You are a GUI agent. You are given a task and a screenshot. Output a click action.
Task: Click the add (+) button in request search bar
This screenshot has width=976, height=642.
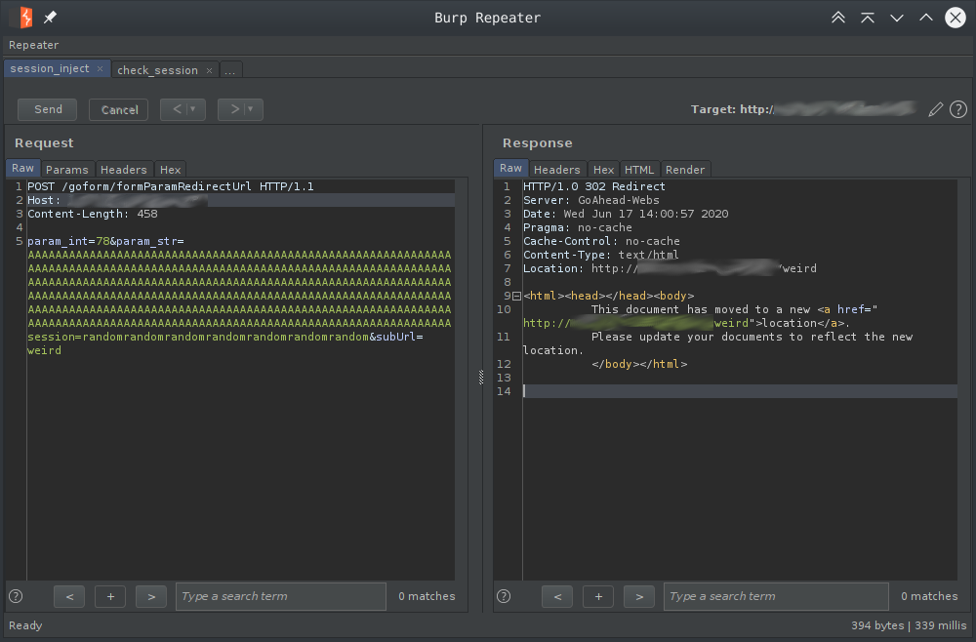(x=110, y=596)
